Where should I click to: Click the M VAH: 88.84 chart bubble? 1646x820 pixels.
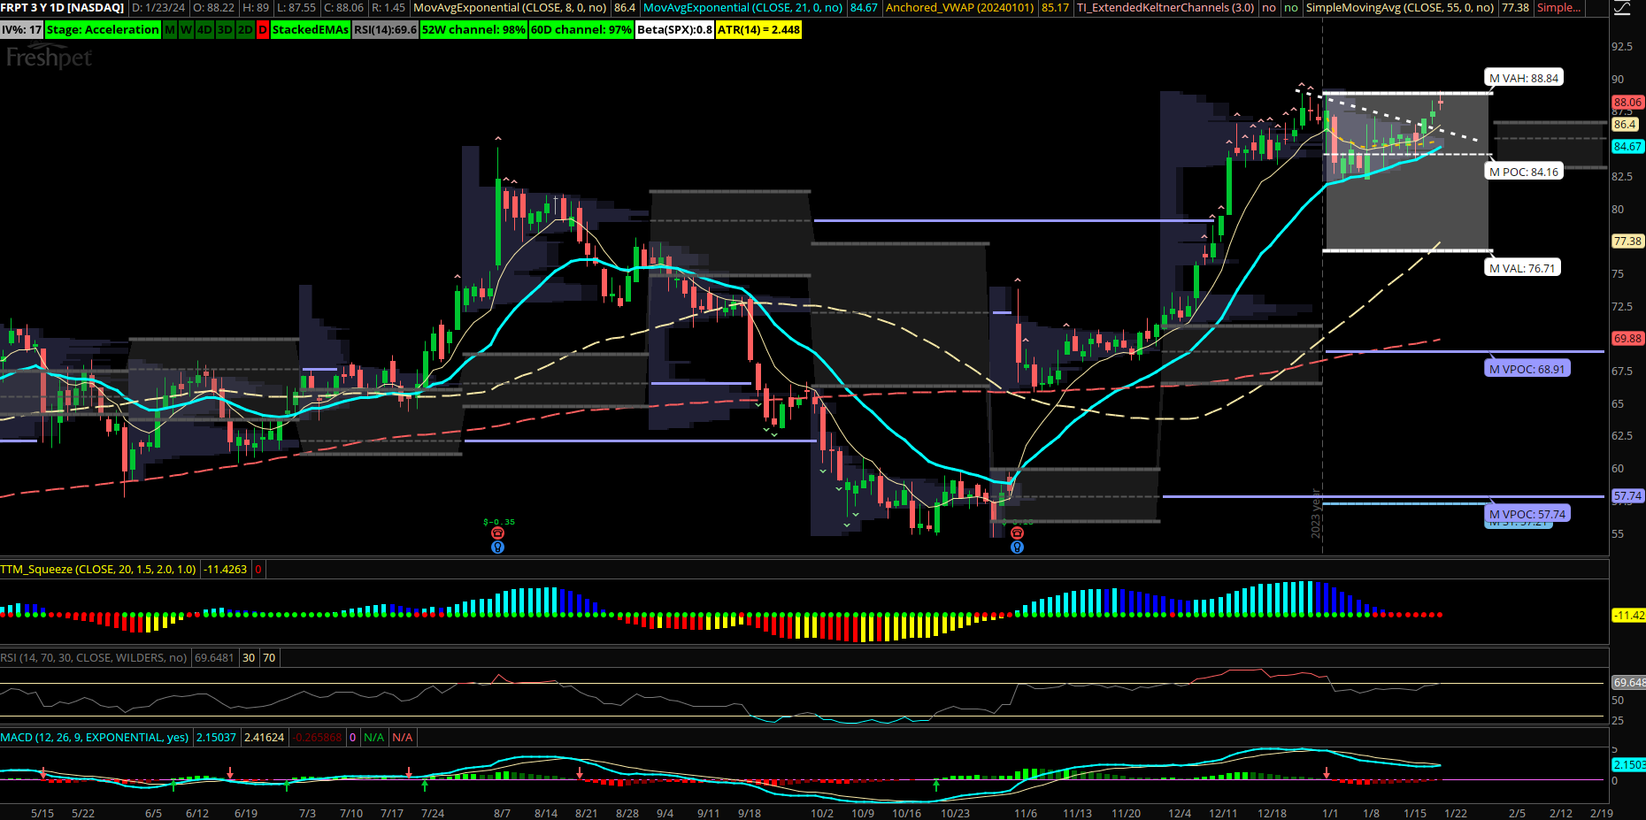coord(1524,78)
